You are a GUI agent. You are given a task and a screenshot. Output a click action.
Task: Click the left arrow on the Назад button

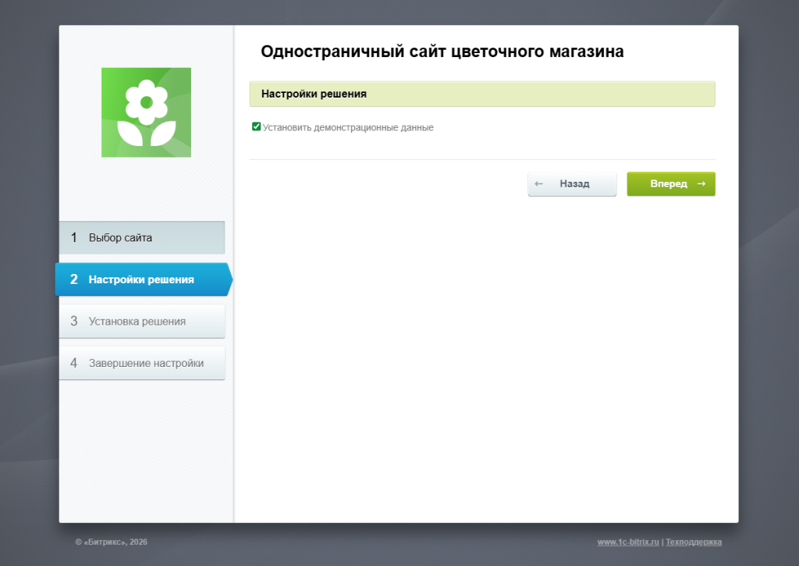[x=538, y=184]
